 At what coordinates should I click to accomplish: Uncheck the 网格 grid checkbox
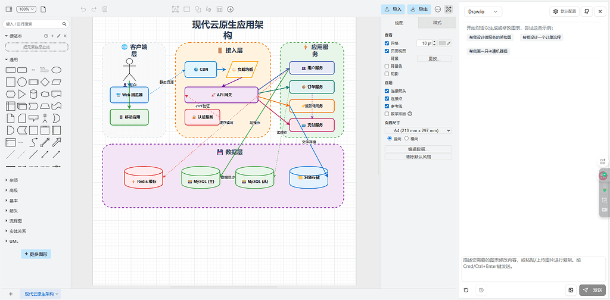point(387,43)
